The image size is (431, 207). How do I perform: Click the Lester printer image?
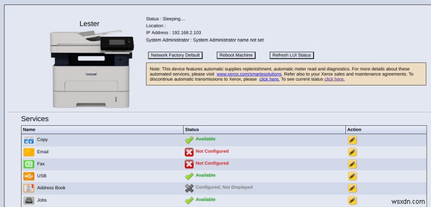(92, 69)
